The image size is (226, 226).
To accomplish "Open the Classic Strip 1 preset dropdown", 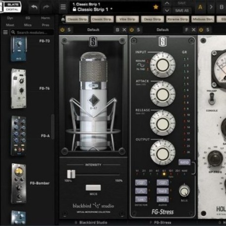I will (115, 7).
